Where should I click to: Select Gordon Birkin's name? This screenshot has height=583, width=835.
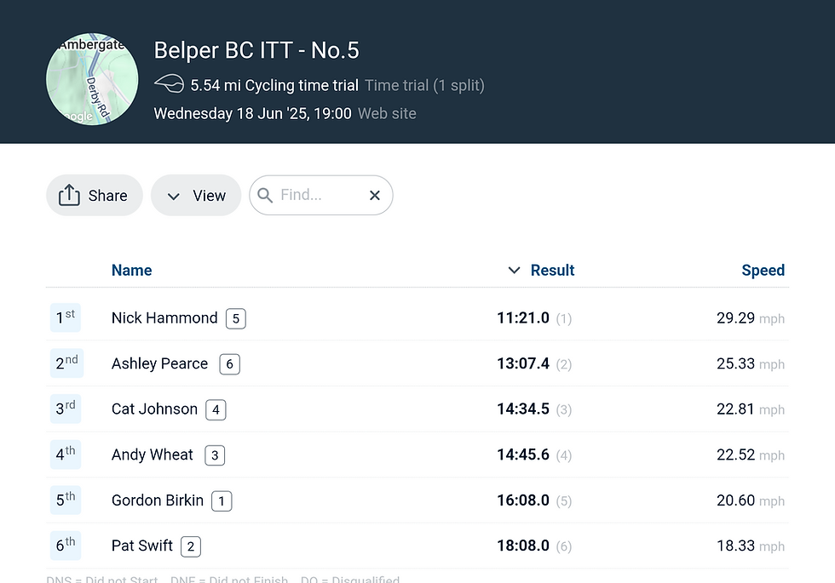[158, 500]
